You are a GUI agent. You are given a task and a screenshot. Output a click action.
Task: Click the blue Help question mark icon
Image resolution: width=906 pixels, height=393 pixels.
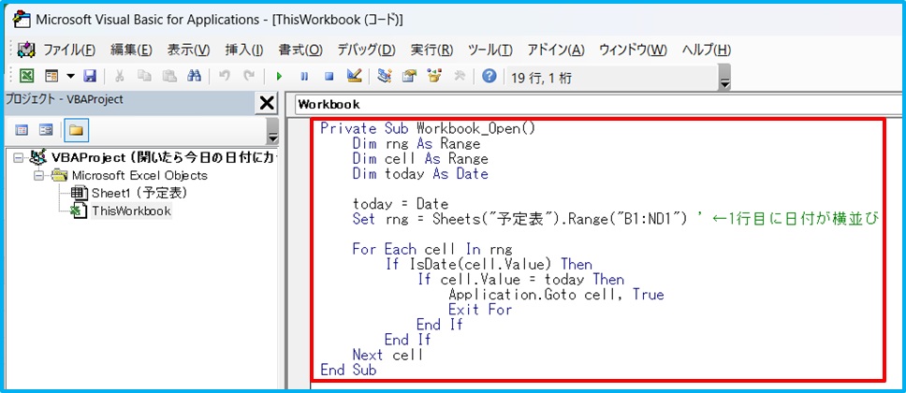click(490, 77)
